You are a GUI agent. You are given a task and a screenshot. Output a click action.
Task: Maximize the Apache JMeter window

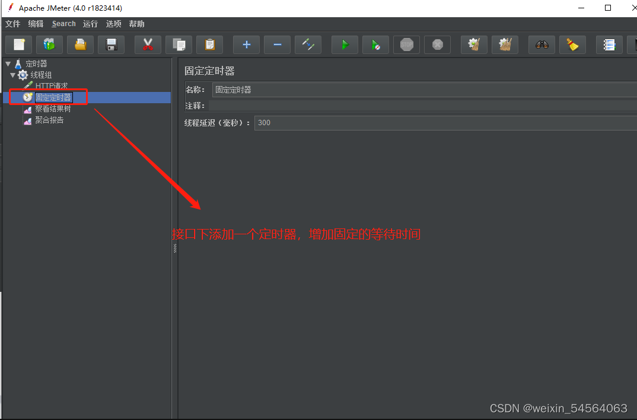pyautogui.click(x=608, y=8)
